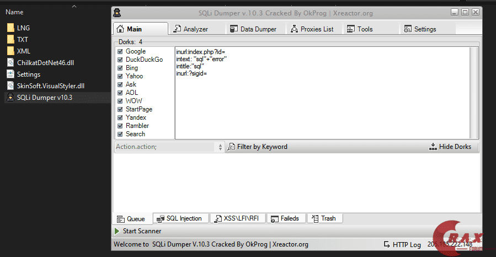Disable the Yandex search engine
Image resolution: width=496 pixels, height=257 pixels.
120,117
